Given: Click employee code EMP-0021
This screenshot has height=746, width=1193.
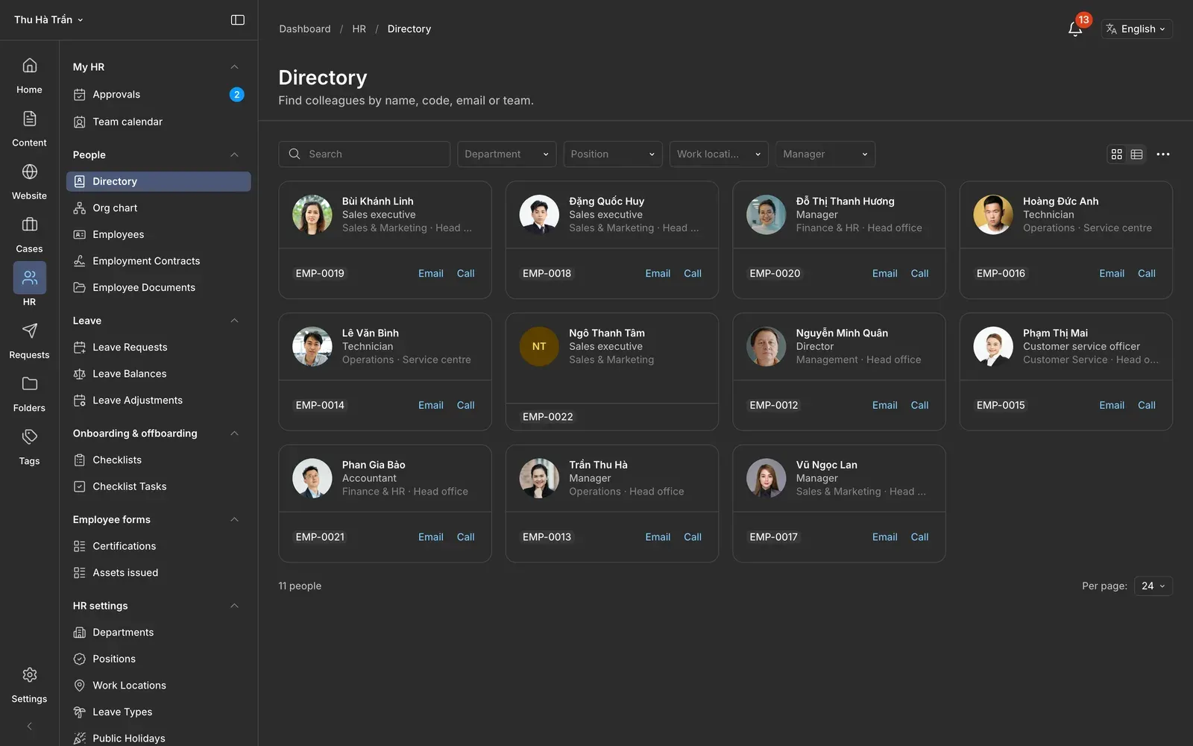Looking at the screenshot, I should [x=320, y=537].
